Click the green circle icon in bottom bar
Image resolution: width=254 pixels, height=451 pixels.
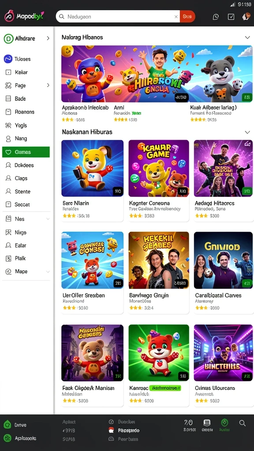coord(224,422)
